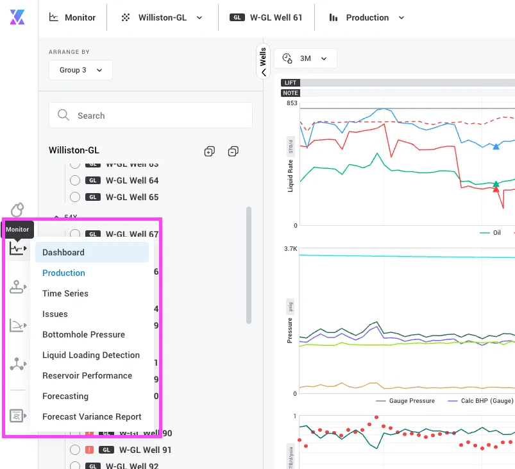
Task: Open Time Series from the Monitor menu
Action: pyautogui.click(x=65, y=293)
